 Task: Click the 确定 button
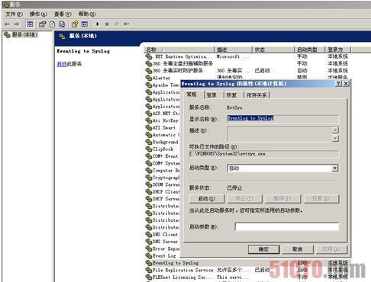tap(263, 249)
